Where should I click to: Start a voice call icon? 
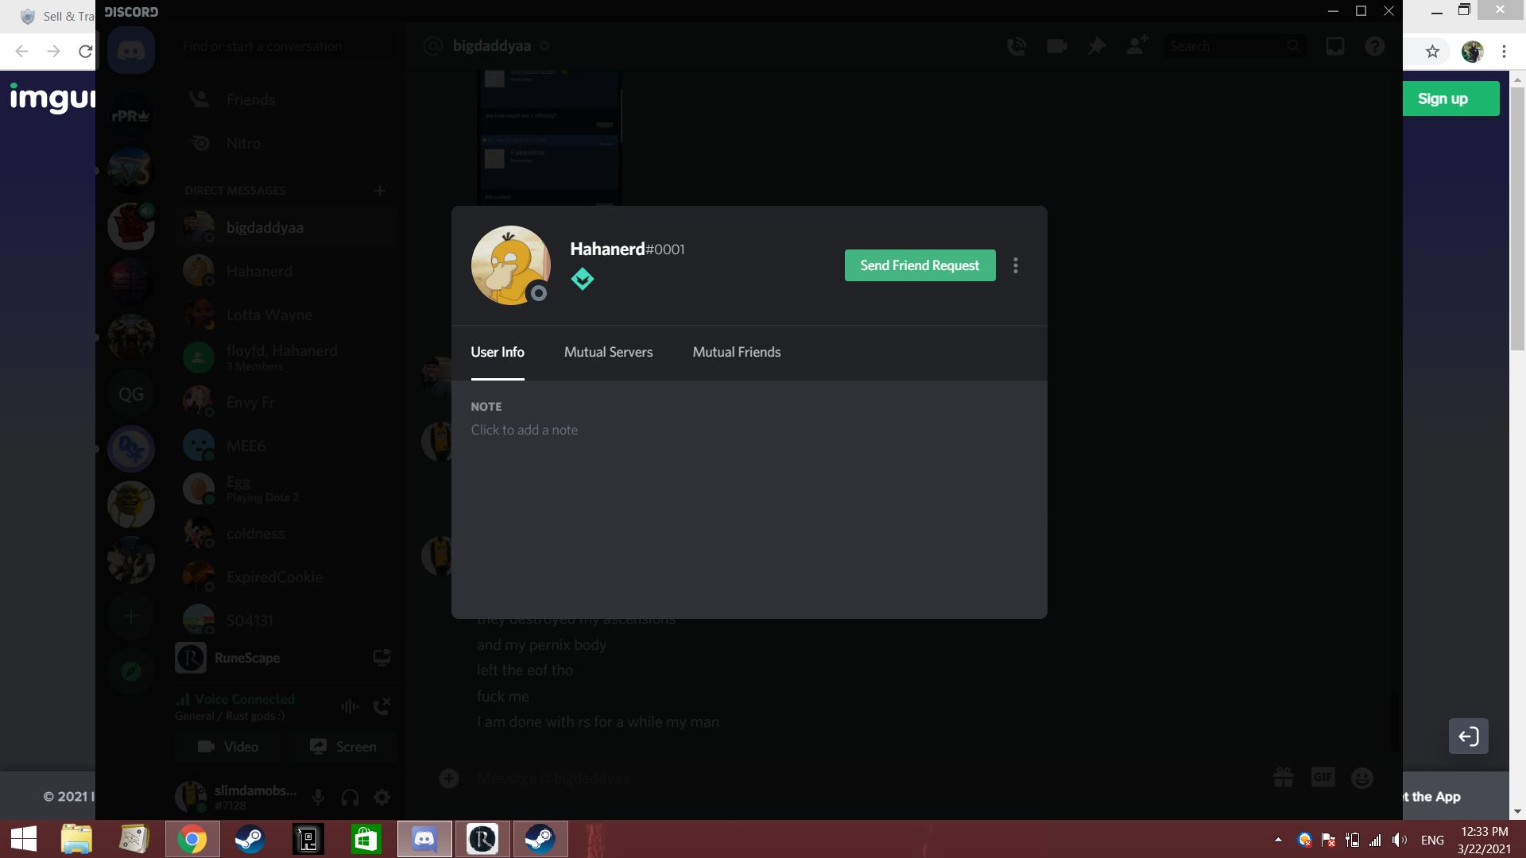(x=1017, y=46)
